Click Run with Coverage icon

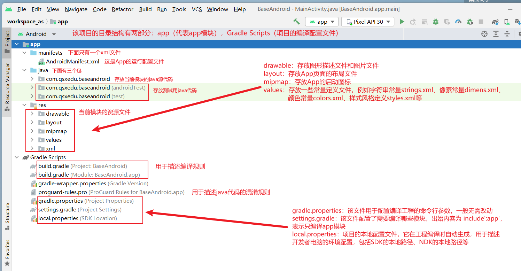pyautogui.click(x=447, y=22)
